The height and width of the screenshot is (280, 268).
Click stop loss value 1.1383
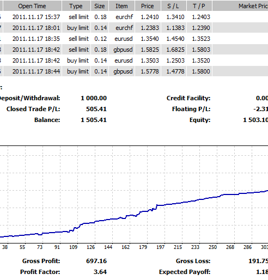coord(175,28)
